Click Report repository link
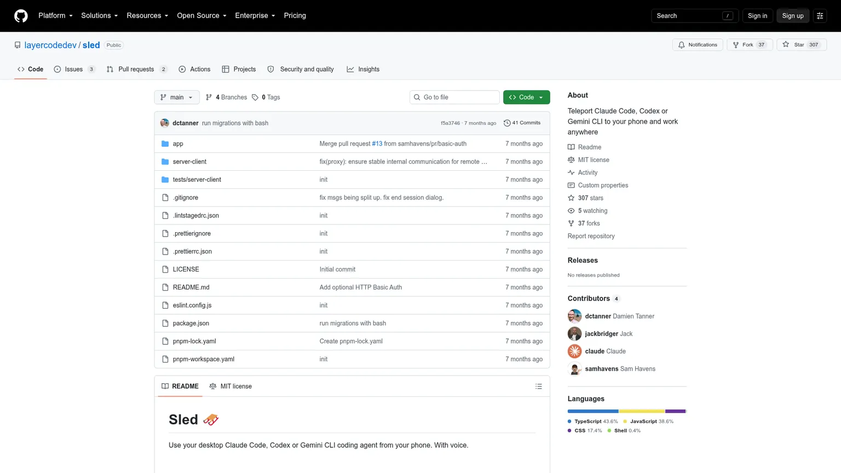841x473 pixels. 591,236
